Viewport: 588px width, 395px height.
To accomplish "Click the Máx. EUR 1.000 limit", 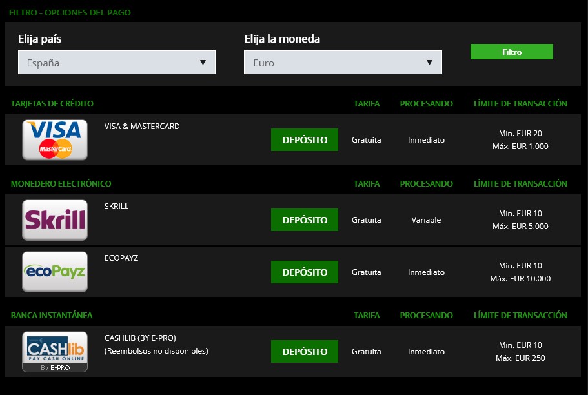I will coord(520,147).
